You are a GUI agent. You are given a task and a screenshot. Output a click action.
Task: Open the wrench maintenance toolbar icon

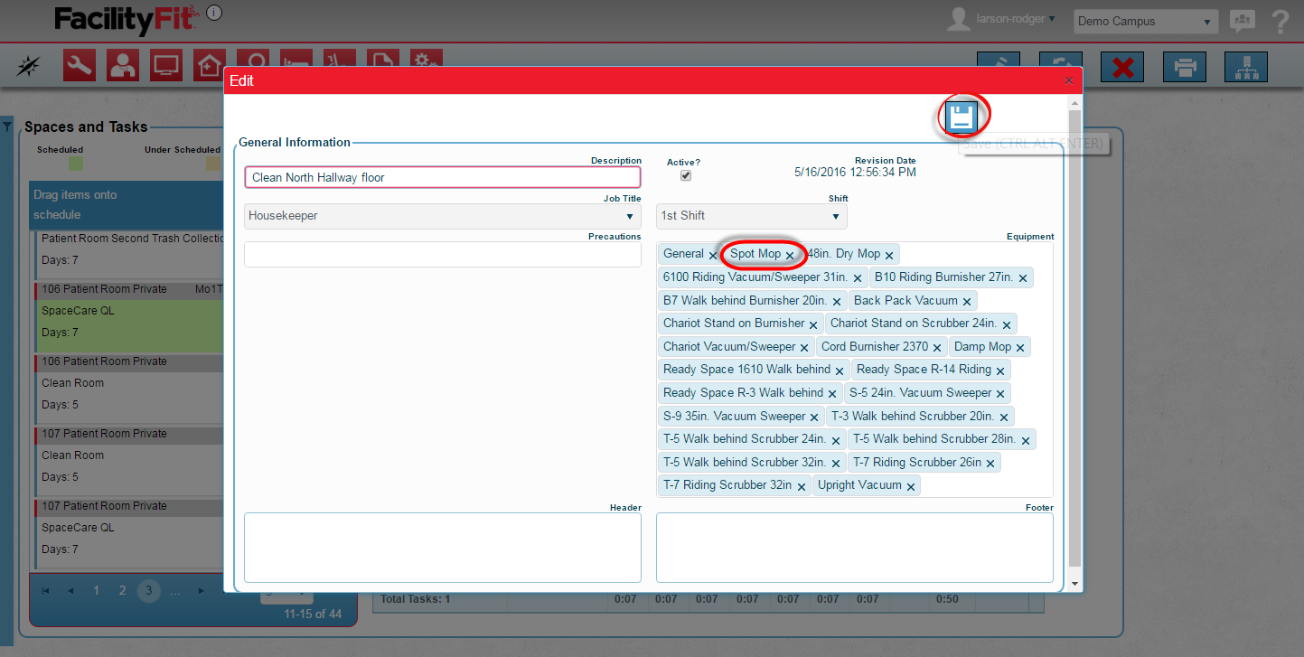tap(80, 65)
